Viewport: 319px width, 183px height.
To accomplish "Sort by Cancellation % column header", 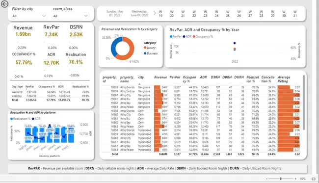I will click(x=268, y=79).
